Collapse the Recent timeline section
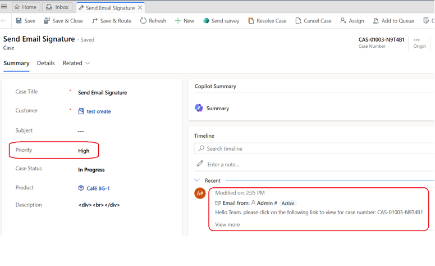The height and width of the screenshot is (266, 435). pyautogui.click(x=197, y=181)
